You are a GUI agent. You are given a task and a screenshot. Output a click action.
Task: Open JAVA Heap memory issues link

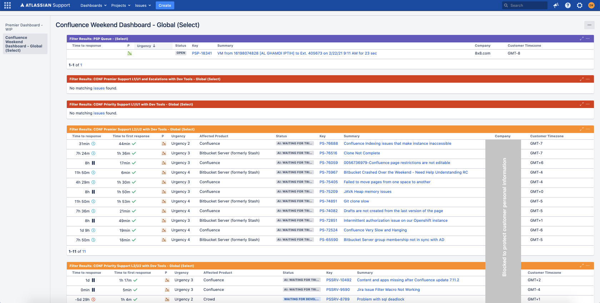point(367,192)
